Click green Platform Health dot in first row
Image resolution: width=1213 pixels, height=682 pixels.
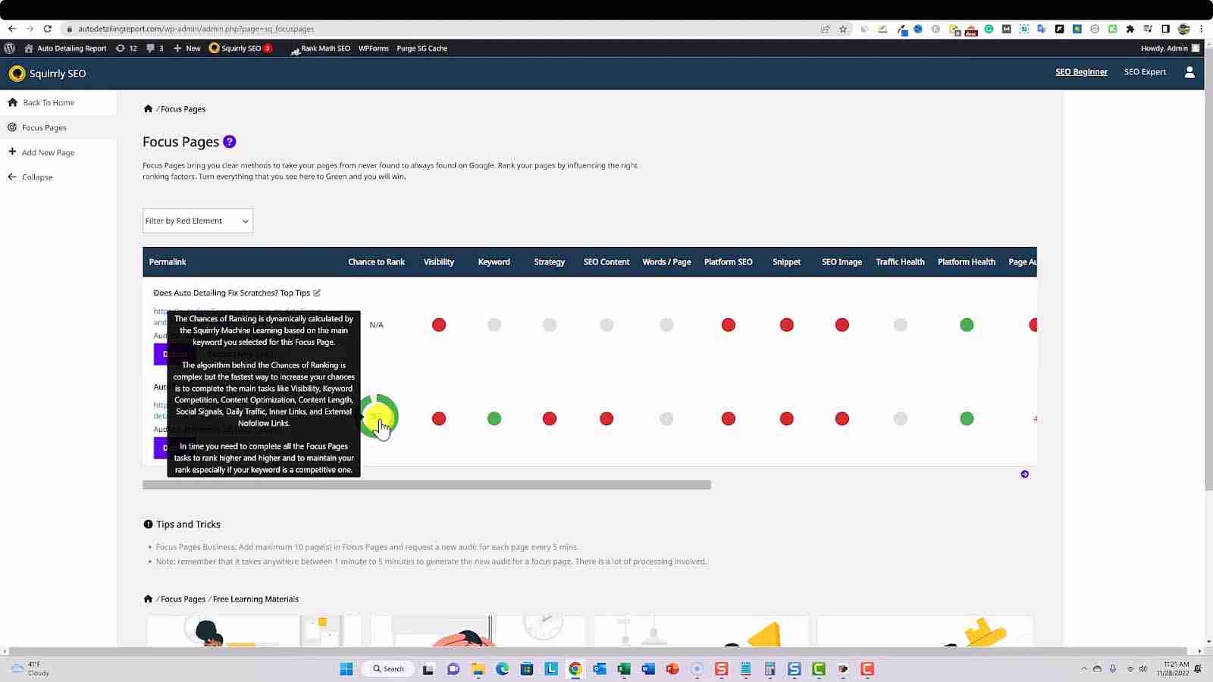[x=967, y=325]
